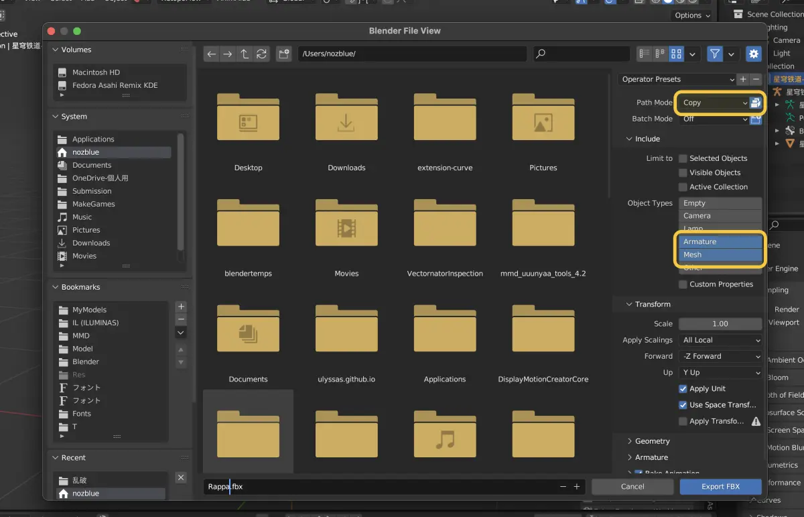Open the Forward axis dropdown
Screen dimensions: 804x517
tap(720, 356)
